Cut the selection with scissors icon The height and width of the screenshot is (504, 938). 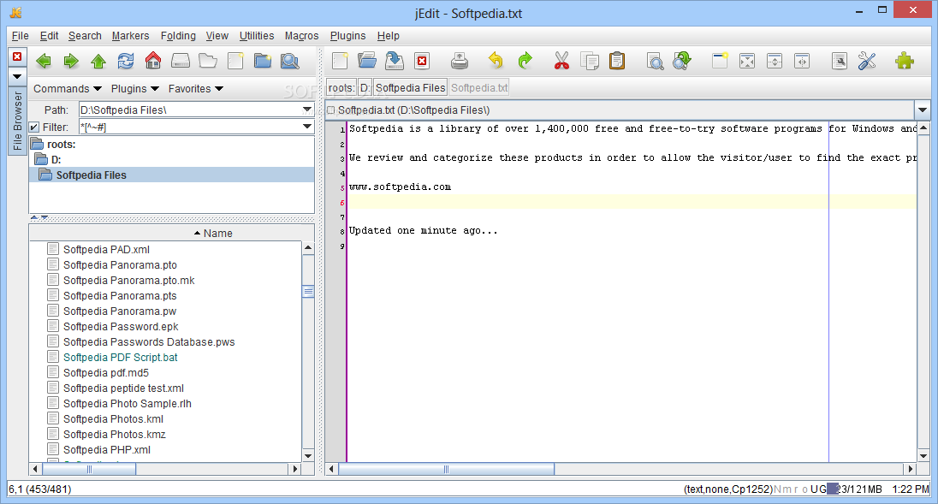click(x=561, y=61)
